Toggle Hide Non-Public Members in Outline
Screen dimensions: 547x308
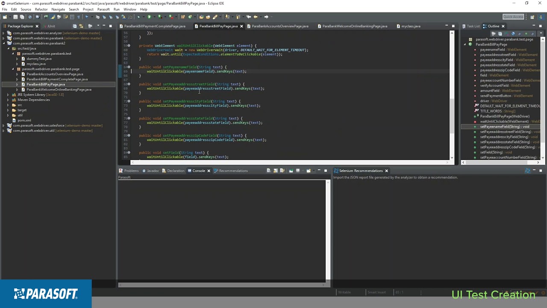click(526, 33)
